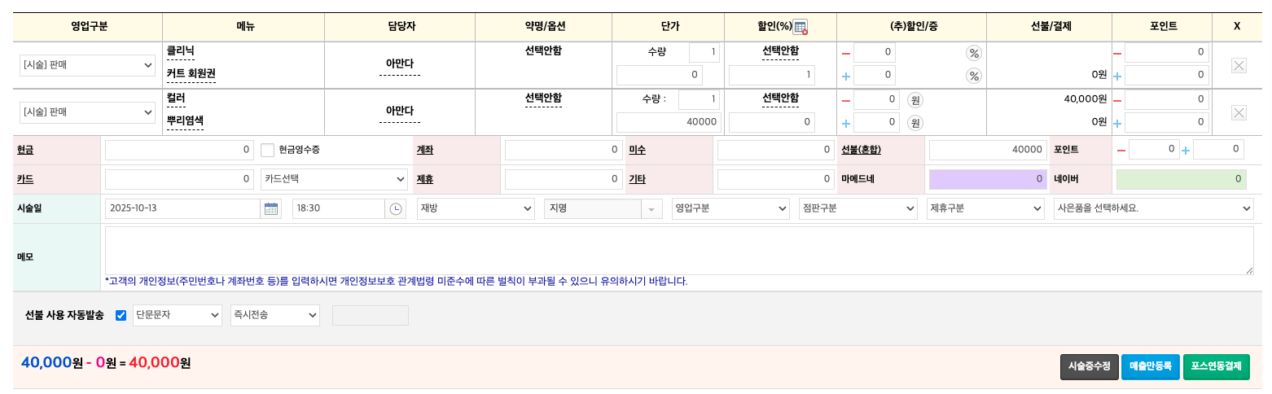Enable the 현금영수증 checkbox
The image size is (1272, 394).
coord(268,150)
